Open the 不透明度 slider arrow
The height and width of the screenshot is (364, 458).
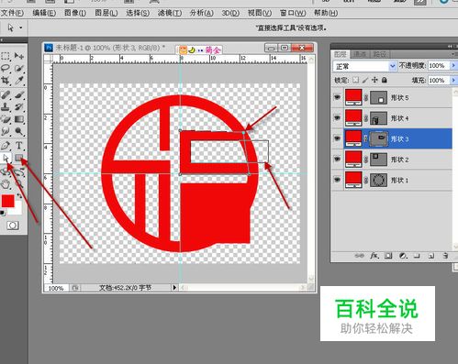(453, 66)
